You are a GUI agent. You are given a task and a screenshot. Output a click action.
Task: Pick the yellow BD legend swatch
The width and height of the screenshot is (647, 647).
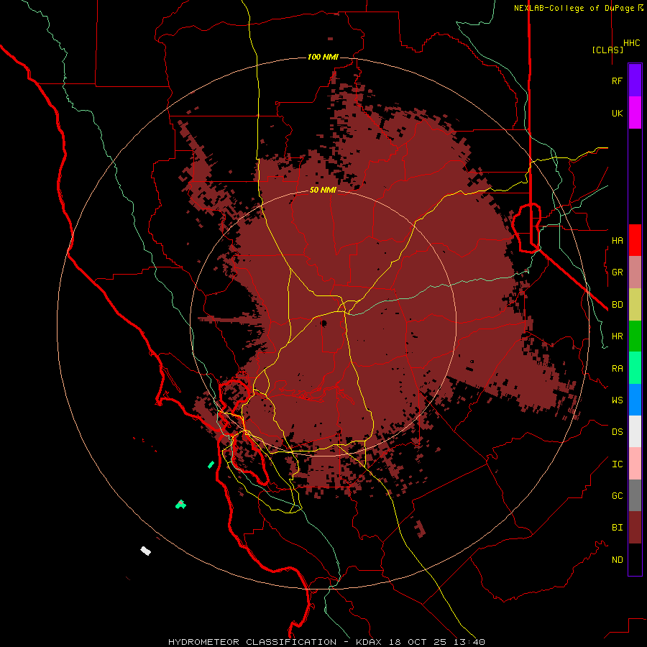[635, 304]
